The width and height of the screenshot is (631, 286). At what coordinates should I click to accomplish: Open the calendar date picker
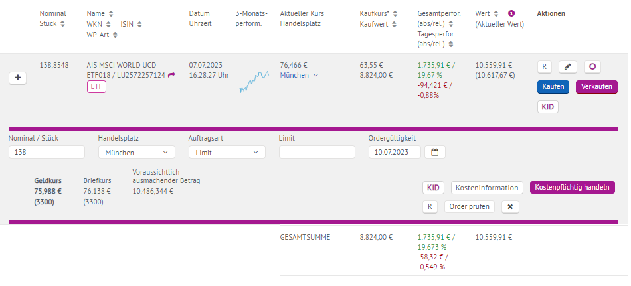pyautogui.click(x=435, y=152)
